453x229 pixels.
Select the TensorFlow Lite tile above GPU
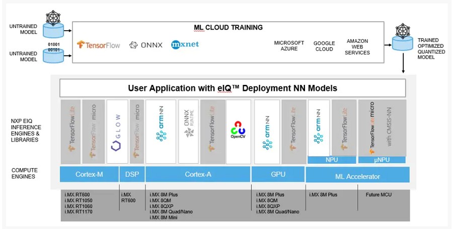click(x=293, y=132)
